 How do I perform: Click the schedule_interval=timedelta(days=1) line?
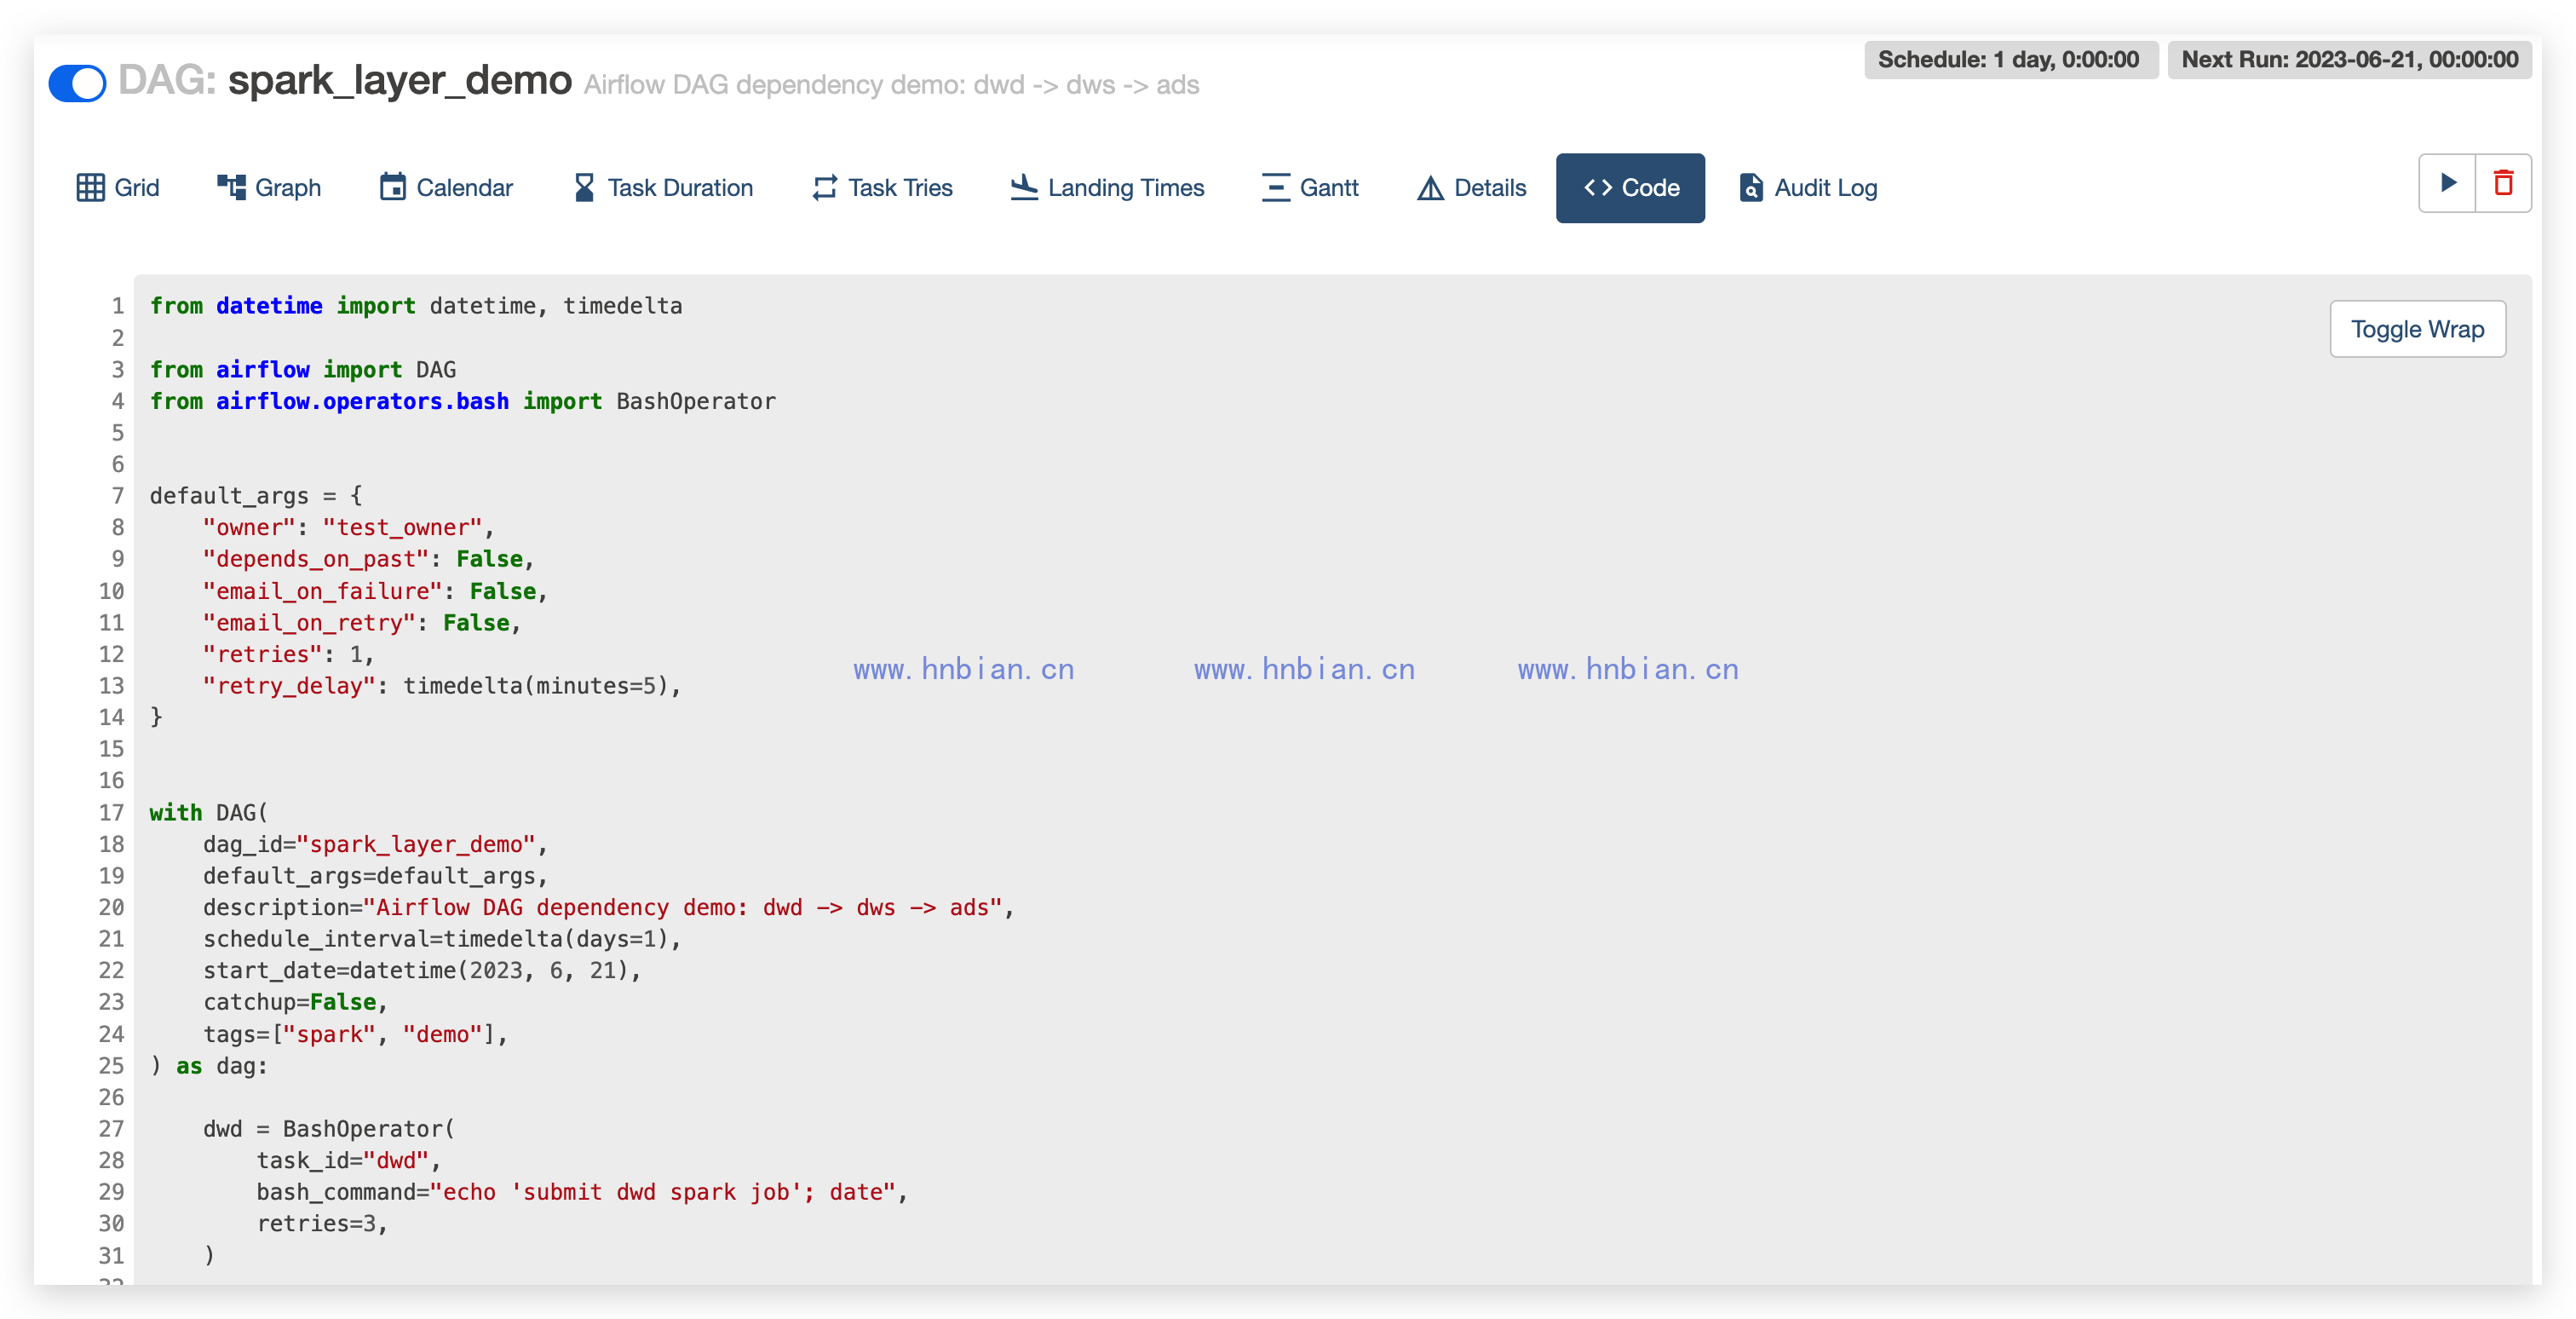tap(442, 939)
